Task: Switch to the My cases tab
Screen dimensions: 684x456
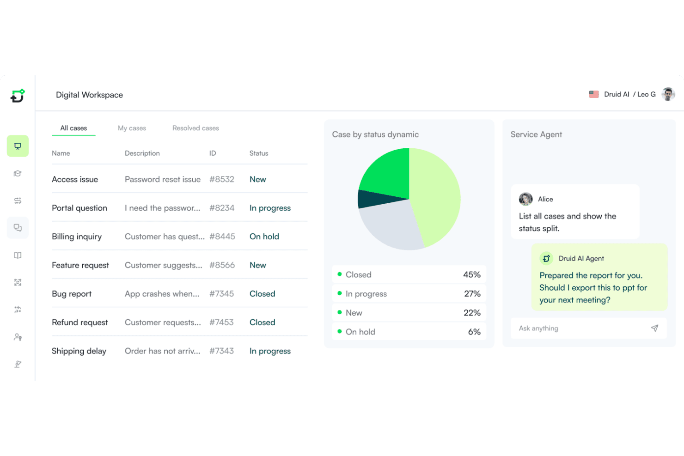Action: pyautogui.click(x=132, y=128)
